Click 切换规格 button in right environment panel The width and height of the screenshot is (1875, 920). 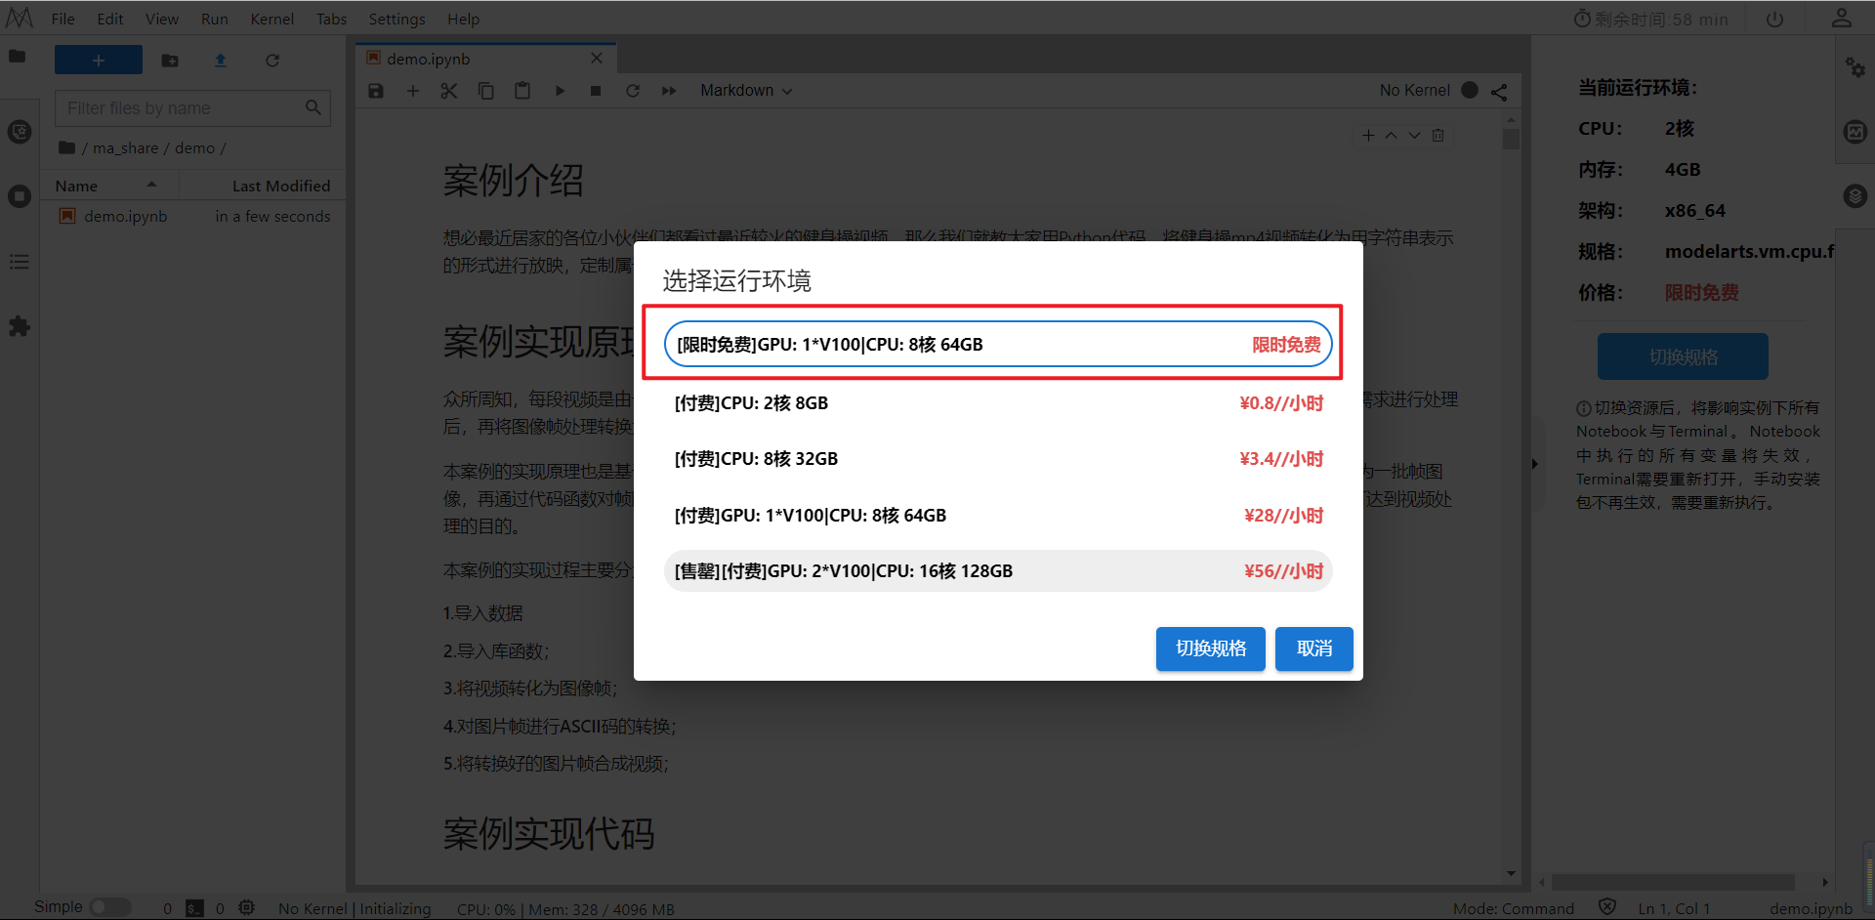[x=1683, y=356]
